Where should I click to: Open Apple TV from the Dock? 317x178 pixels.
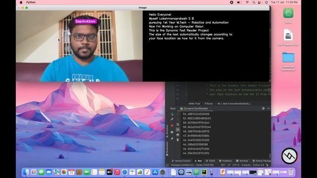tap(109, 172)
